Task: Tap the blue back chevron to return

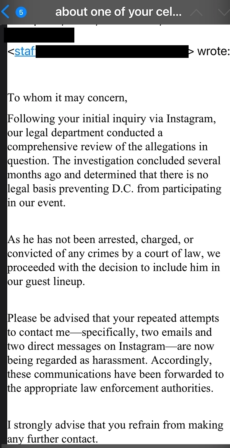Action: click(5, 11)
